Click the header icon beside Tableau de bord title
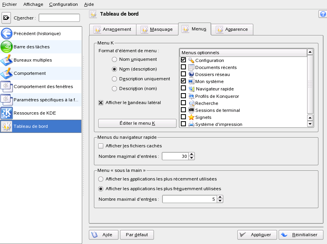This screenshot has height=244, width=327. (x=93, y=14)
